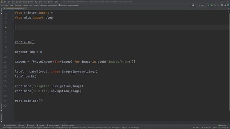The width and height of the screenshot is (230, 129).
Task: Open the run configuration dropdown
Action: click(x=202, y=5)
